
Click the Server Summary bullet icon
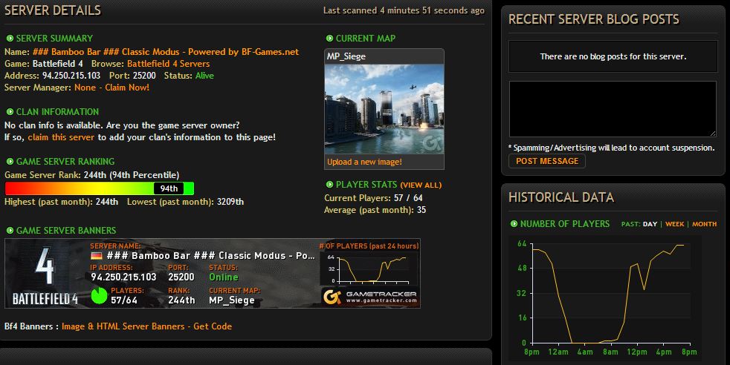(x=10, y=39)
